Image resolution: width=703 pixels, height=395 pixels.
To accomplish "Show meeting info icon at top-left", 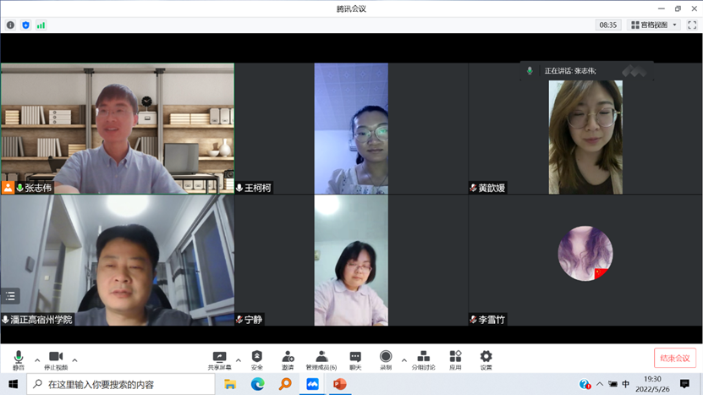I will point(11,25).
